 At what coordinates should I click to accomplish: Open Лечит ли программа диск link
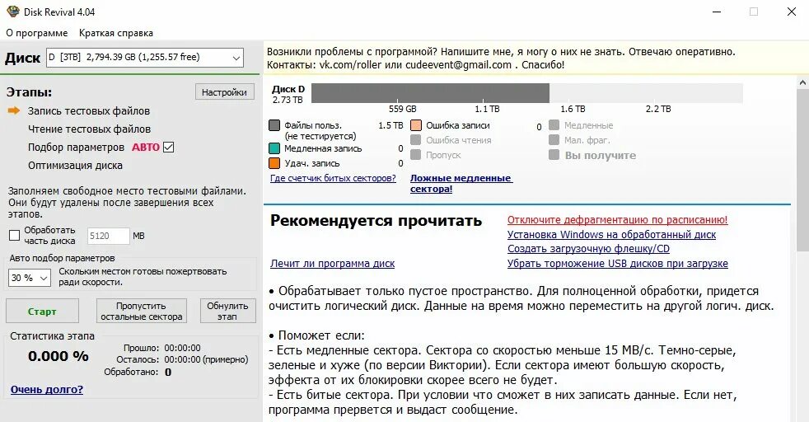(x=332, y=264)
